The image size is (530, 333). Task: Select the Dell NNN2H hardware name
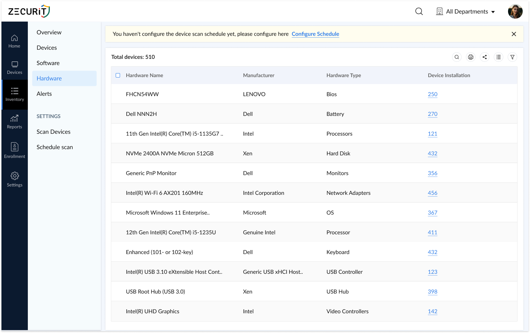pyautogui.click(x=141, y=114)
